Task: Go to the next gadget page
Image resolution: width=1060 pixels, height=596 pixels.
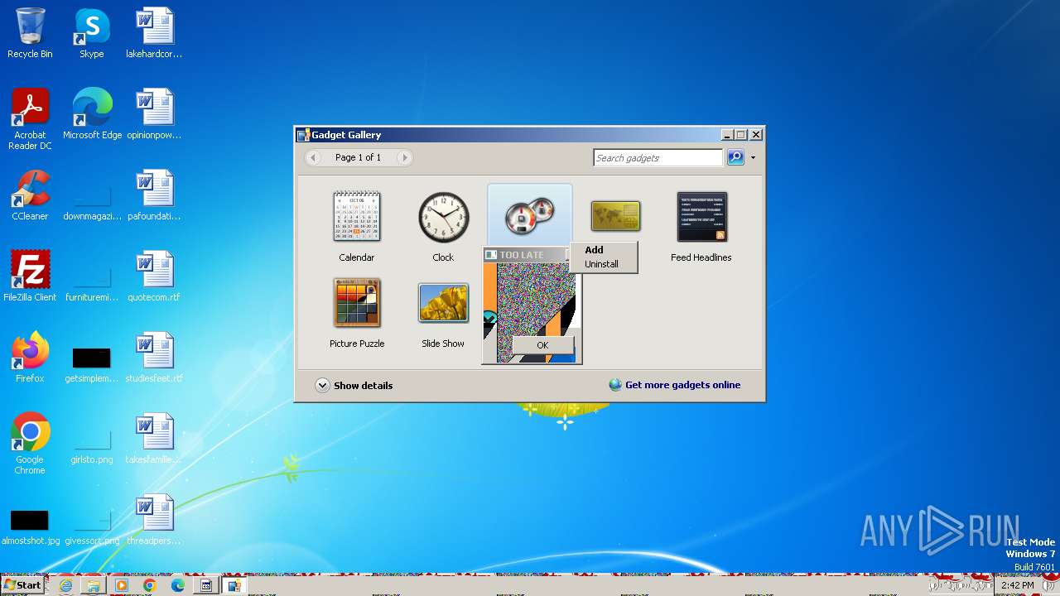Action: [x=404, y=157]
